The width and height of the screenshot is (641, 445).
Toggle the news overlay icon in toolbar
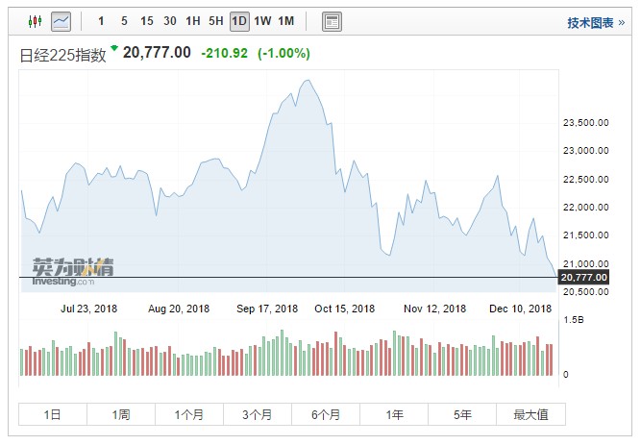coord(332,20)
